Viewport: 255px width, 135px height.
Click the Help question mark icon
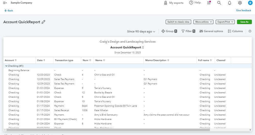coord(191,3)
